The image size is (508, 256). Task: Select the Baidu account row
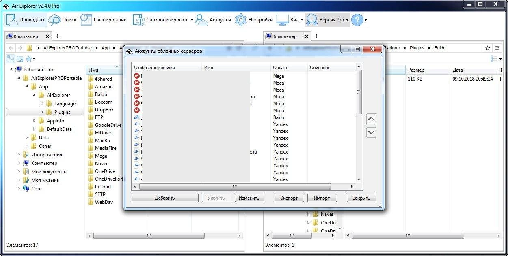pyautogui.click(x=244, y=117)
